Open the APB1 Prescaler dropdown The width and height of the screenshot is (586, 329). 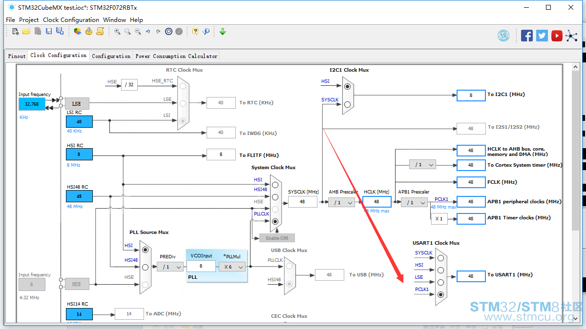[414, 202]
